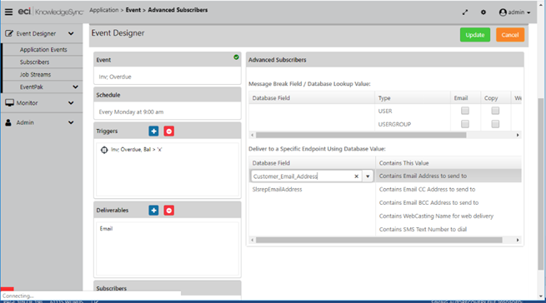
Task: Collapse the Event Designer sidebar section
Action: click(71, 34)
